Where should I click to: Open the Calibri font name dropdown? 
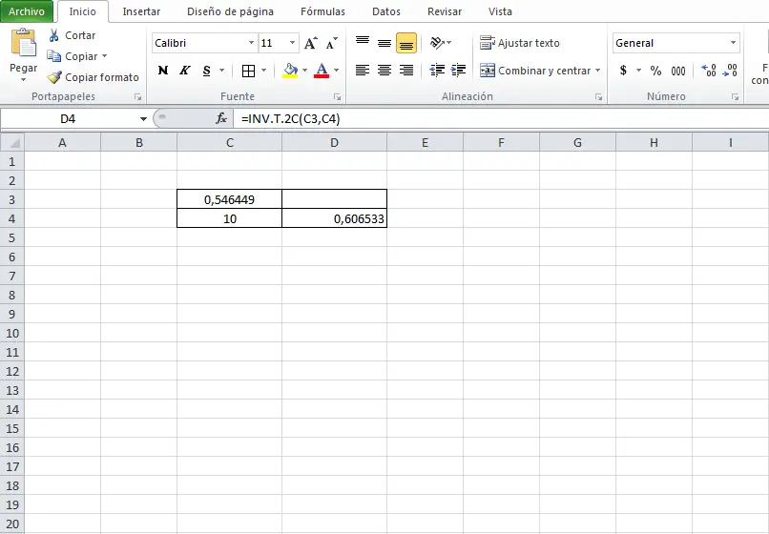click(x=251, y=43)
